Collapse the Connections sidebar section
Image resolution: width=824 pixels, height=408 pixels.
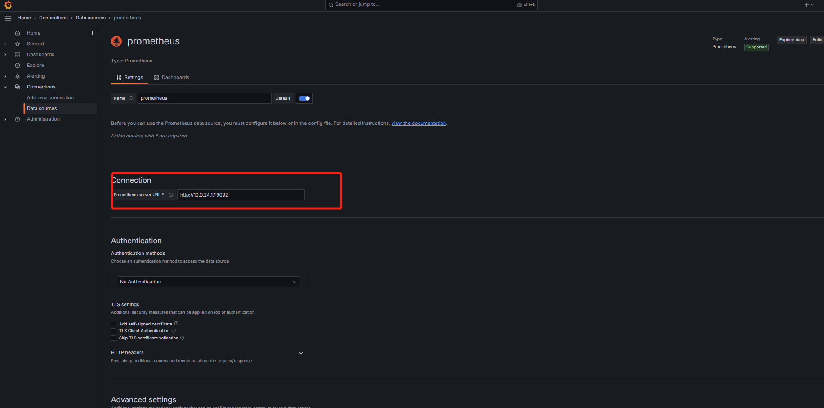(x=5, y=87)
